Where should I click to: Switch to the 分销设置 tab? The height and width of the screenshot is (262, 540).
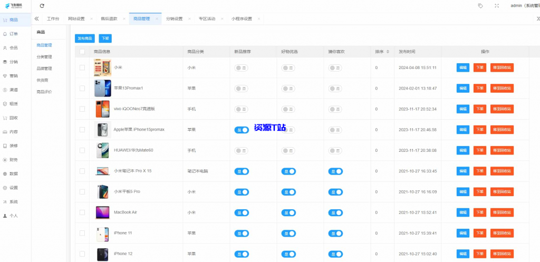point(174,19)
